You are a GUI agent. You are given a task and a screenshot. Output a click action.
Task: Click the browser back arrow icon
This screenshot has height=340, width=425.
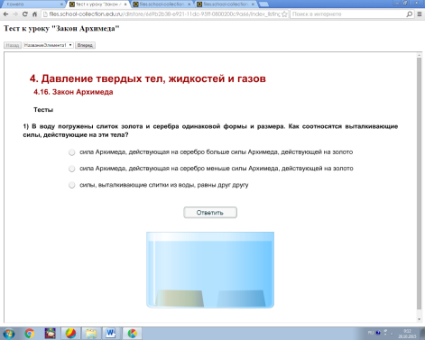pyautogui.click(x=5, y=14)
